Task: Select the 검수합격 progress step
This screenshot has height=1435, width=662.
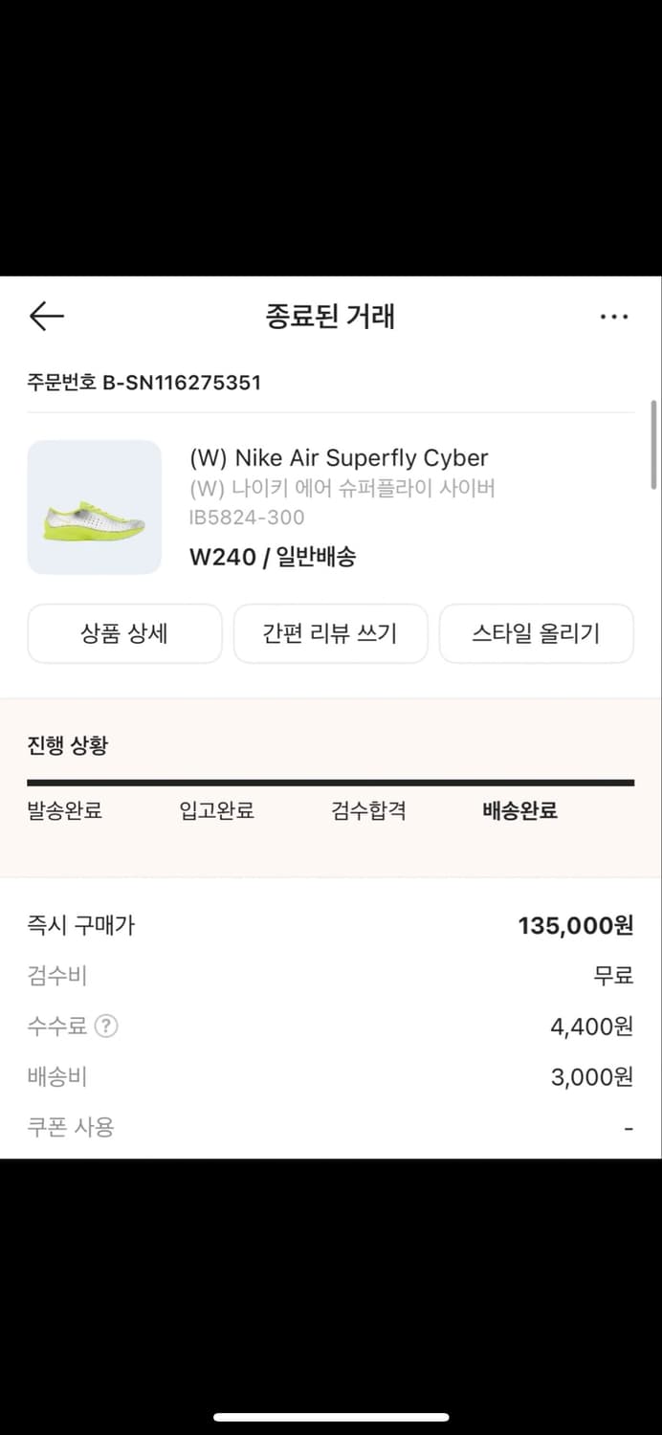Action: click(x=369, y=810)
